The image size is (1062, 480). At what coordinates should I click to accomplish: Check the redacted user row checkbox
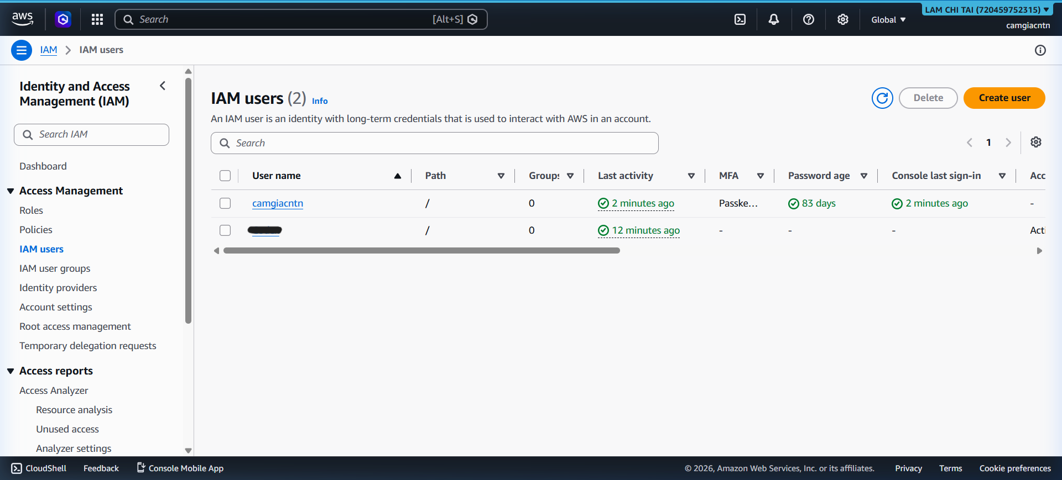pyautogui.click(x=225, y=230)
